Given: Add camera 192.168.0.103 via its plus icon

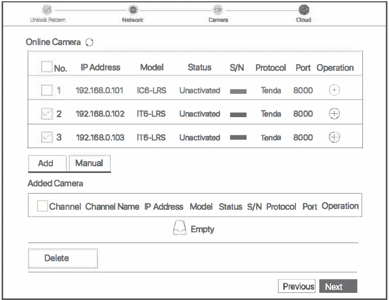Looking at the screenshot, I should pos(335,137).
